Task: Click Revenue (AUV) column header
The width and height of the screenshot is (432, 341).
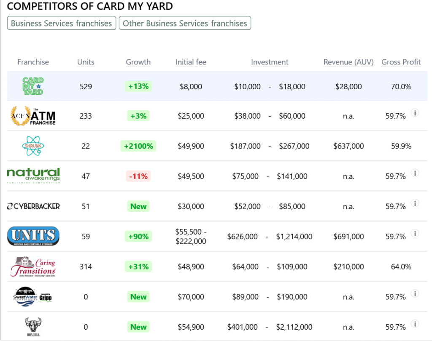Action: click(x=348, y=62)
